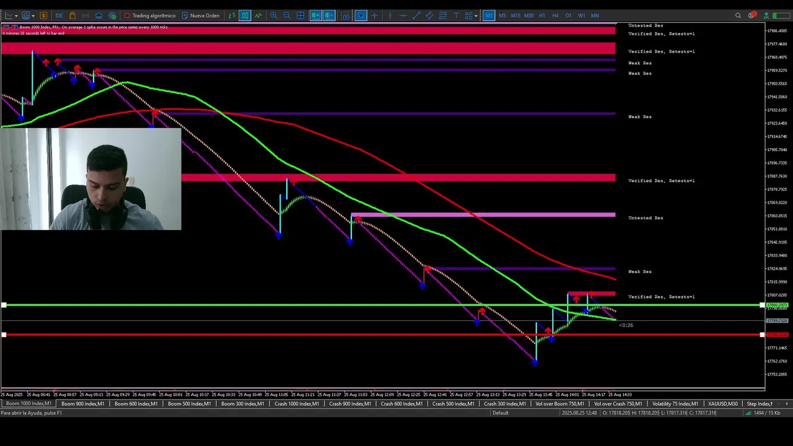Open the Crash 900 Index,M1 tab

pyautogui.click(x=350, y=404)
